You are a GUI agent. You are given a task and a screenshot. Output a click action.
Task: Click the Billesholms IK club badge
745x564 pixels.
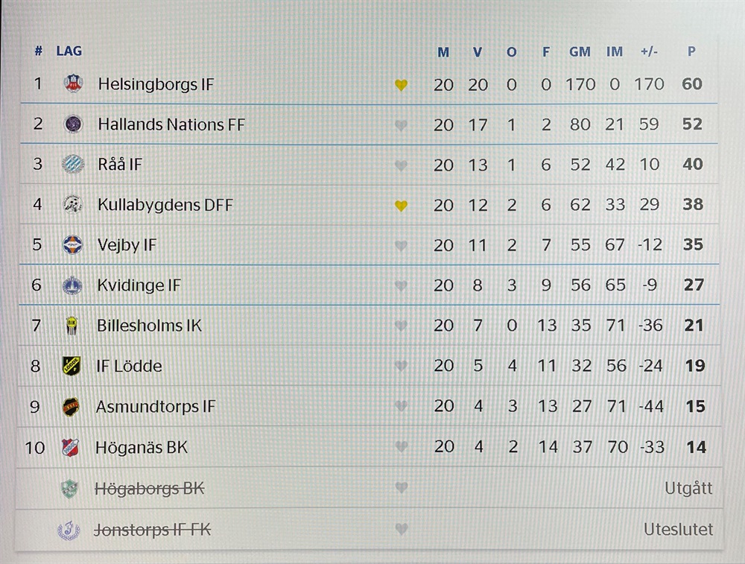pos(72,326)
